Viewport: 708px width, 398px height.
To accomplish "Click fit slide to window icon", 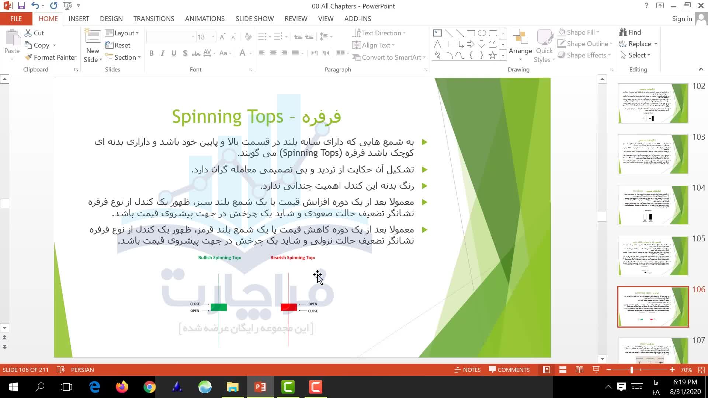I will pyautogui.click(x=701, y=370).
